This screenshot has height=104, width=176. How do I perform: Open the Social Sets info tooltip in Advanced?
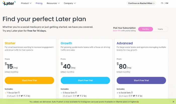132,92
